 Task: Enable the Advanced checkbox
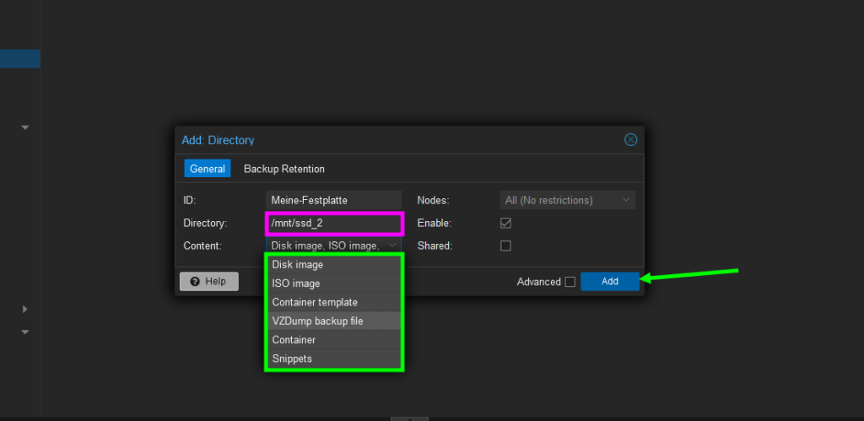[570, 282]
